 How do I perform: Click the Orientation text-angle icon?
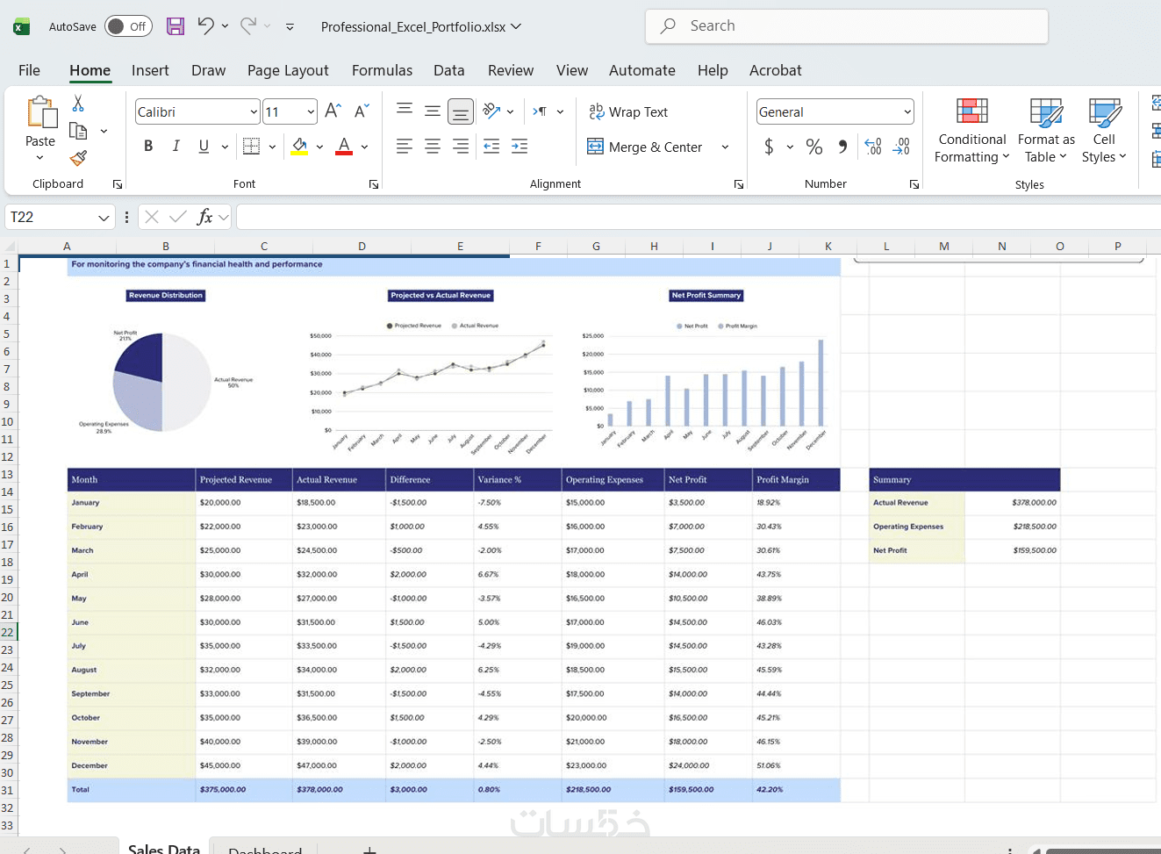pos(491,111)
